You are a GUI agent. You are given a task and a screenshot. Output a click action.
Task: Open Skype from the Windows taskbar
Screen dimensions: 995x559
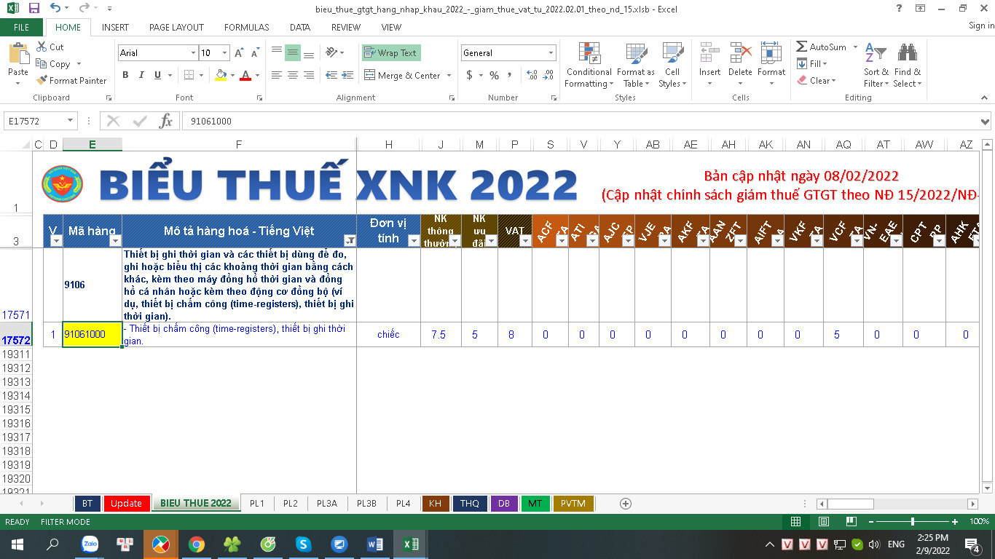[x=304, y=544]
